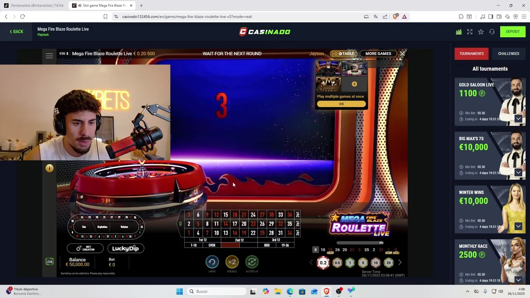The width and height of the screenshot is (530, 298).
Task: Click the LIVE badge icon
Action: coord(49,262)
